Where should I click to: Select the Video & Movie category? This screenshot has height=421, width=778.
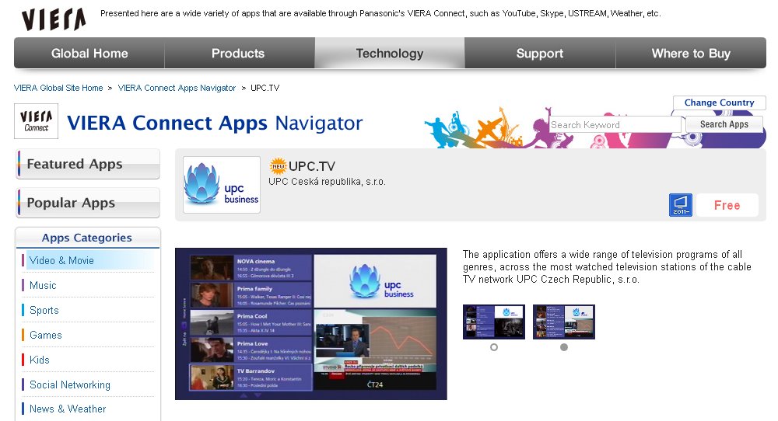click(x=88, y=260)
